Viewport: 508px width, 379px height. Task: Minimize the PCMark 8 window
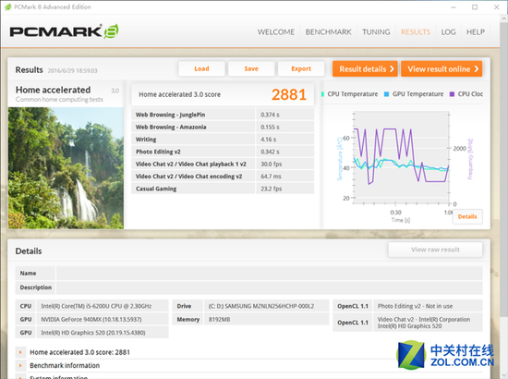(x=454, y=6)
